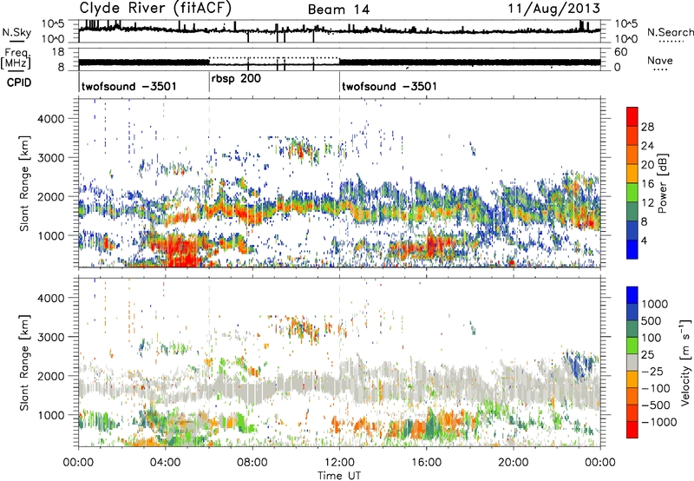The image size is (694, 481).
Task: Click the 'N.Search' legend label
Action: point(671,32)
